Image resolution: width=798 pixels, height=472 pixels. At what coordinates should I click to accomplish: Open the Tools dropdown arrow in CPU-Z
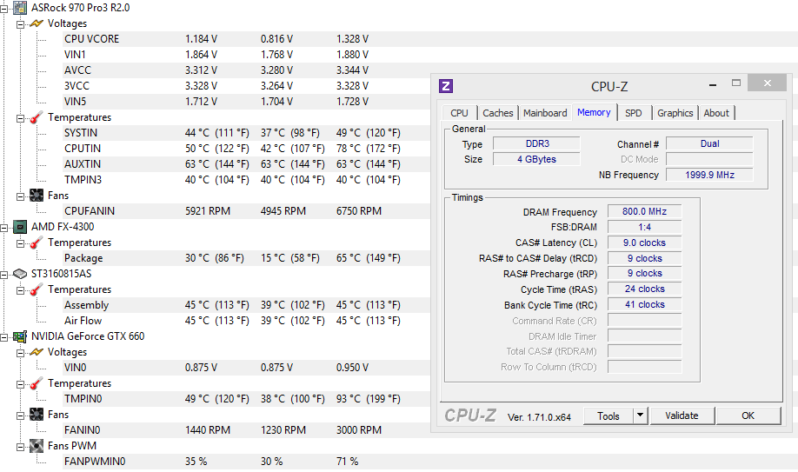click(641, 416)
